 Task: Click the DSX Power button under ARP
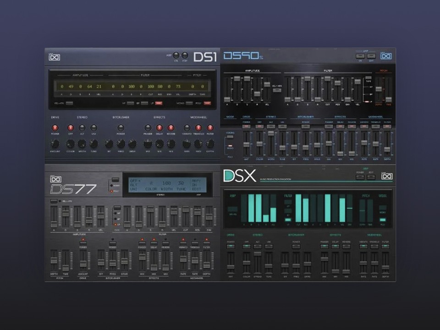(x=359, y=177)
